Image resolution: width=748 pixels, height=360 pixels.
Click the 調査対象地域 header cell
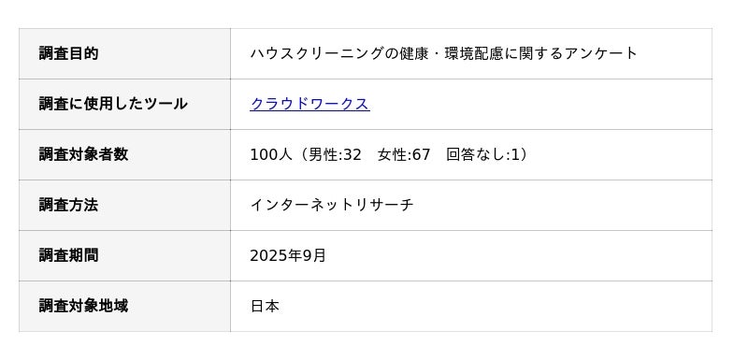pyautogui.click(x=124, y=307)
